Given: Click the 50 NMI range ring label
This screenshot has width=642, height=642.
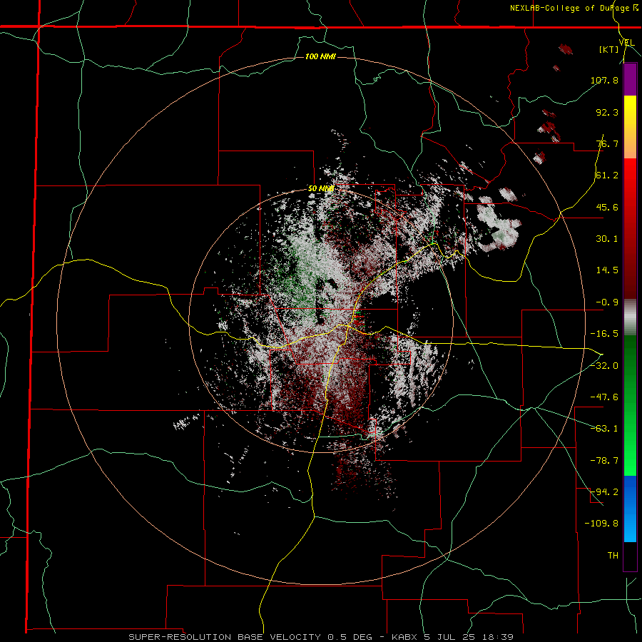Looking at the screenshot, I should point(320,189).
